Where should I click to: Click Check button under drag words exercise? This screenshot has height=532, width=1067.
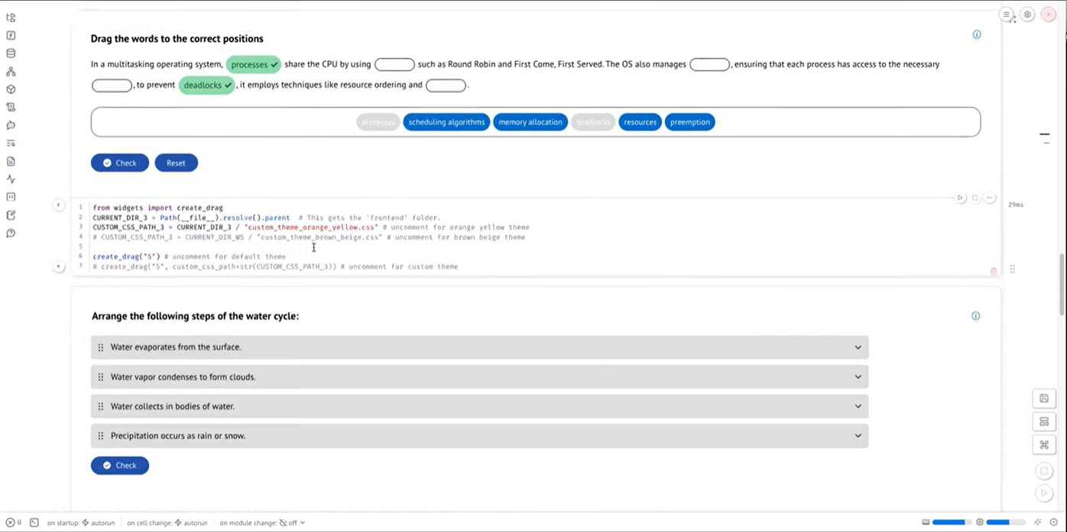pyautogui.click(x=120, y=163)
